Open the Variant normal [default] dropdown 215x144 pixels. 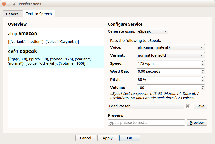pos(171,55)
